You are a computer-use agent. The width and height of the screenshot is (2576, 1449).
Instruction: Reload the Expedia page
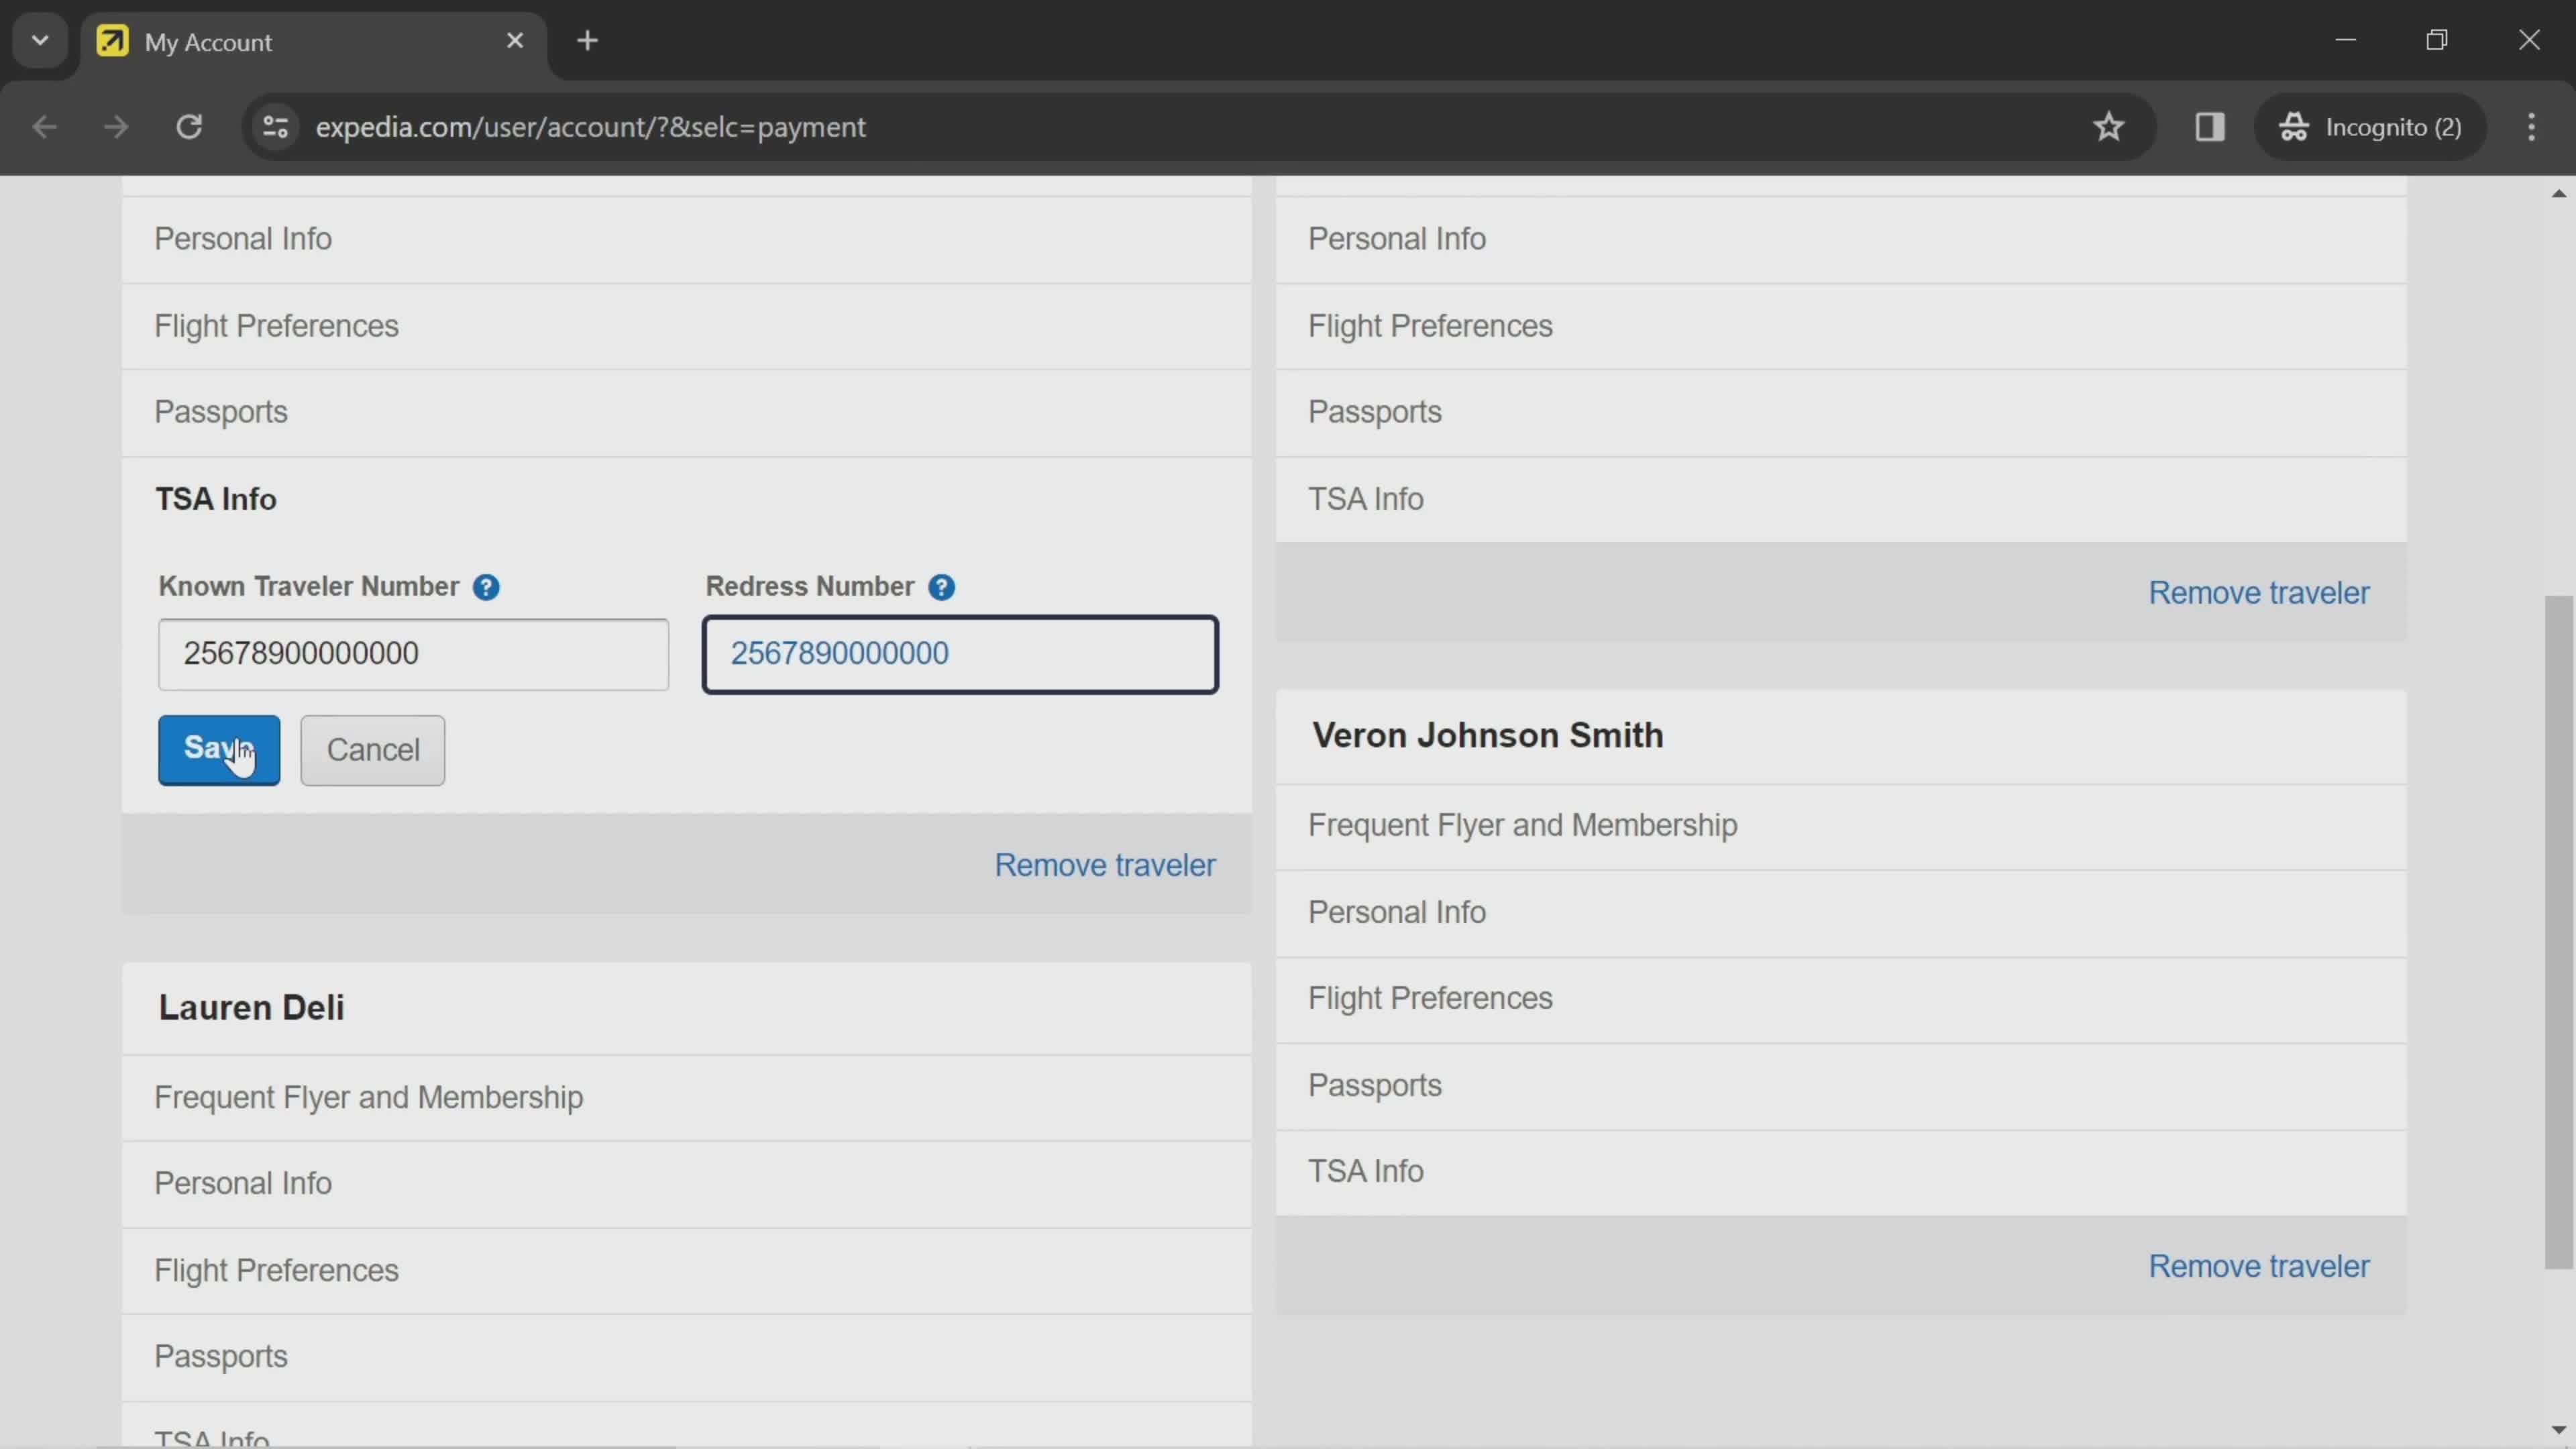pos(189,127)
